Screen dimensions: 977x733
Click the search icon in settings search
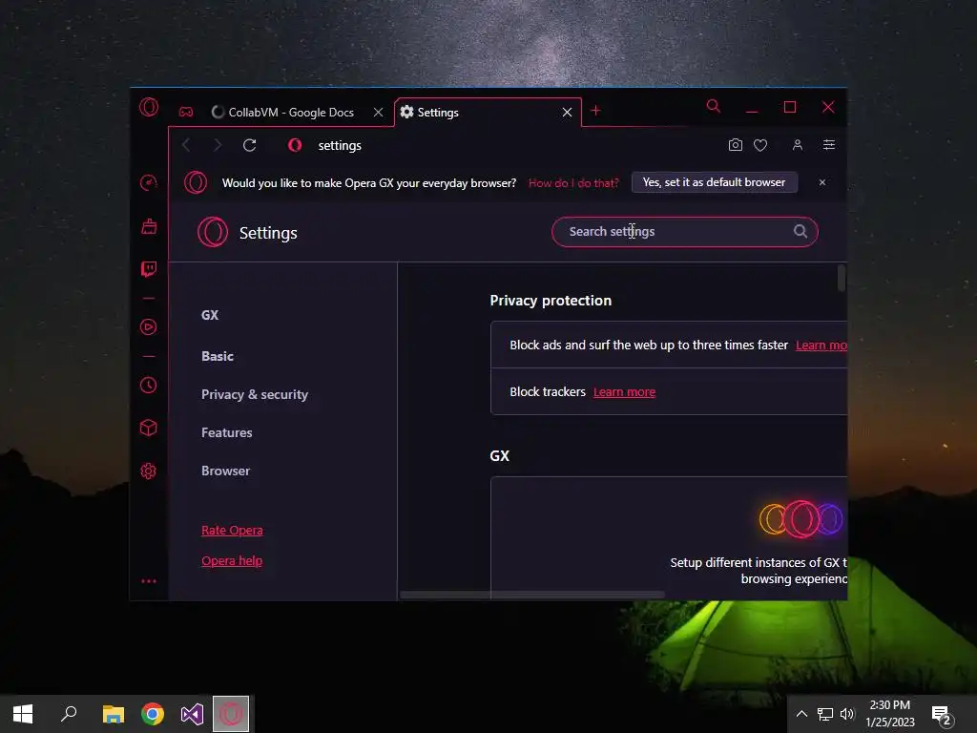800,231
